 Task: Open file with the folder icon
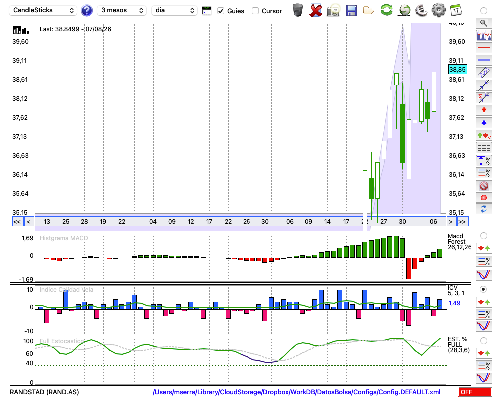click(x=369, y=11)
